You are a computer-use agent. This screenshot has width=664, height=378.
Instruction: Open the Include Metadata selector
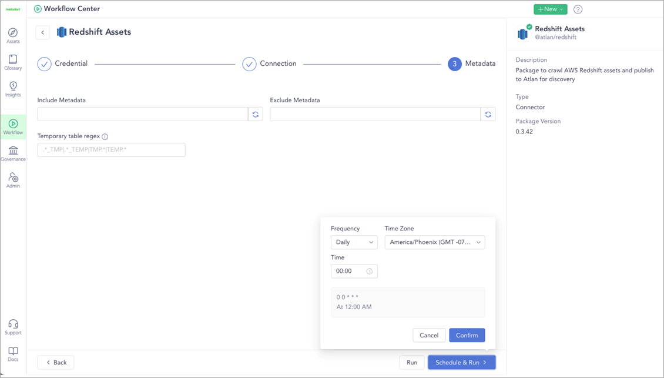tap(142, 114)
